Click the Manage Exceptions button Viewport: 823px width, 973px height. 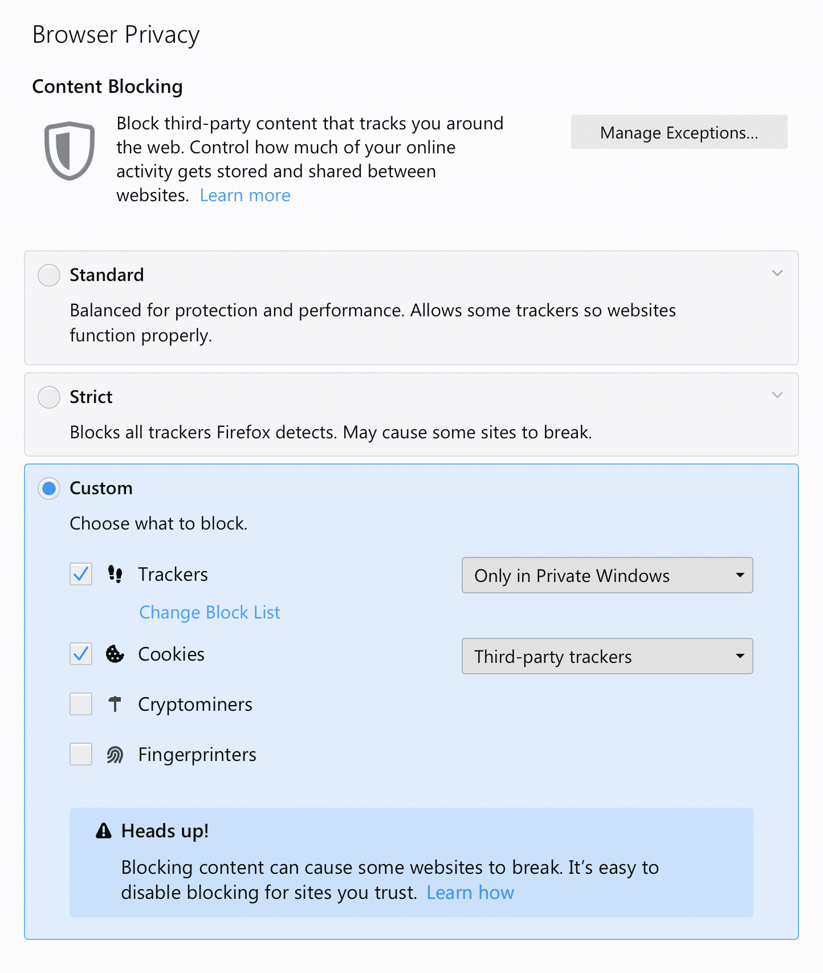tap(679, 132)
